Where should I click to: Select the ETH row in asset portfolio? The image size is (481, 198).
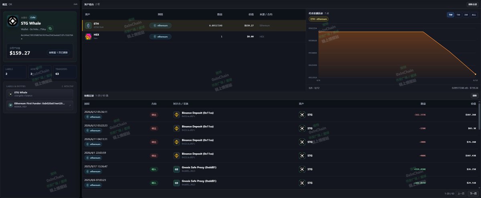tap(194, 25)
